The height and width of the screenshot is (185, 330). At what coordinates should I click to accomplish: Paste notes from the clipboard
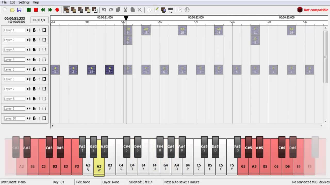(x=133, y=10)
